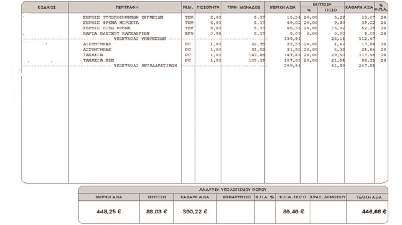Click the unit price 31,92

(x=258, y=49)
